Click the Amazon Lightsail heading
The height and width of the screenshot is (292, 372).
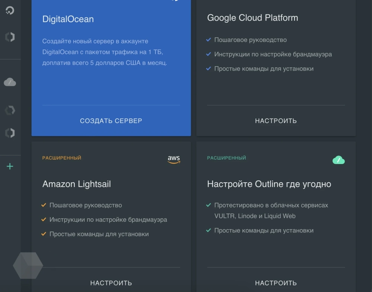tap(77, 184)
